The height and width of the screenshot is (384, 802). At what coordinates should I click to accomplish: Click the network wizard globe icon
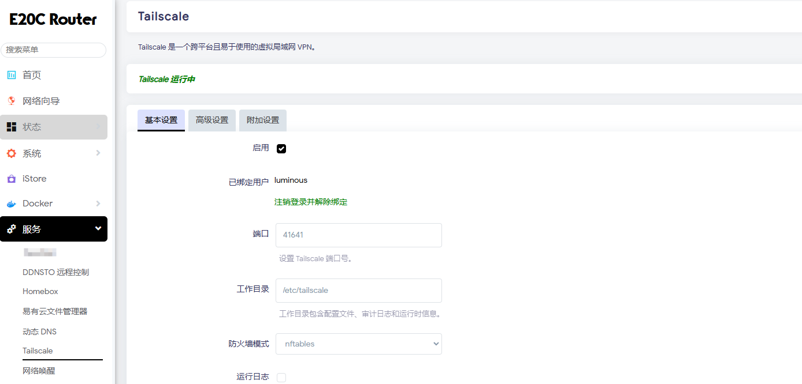tap(12, 101)
